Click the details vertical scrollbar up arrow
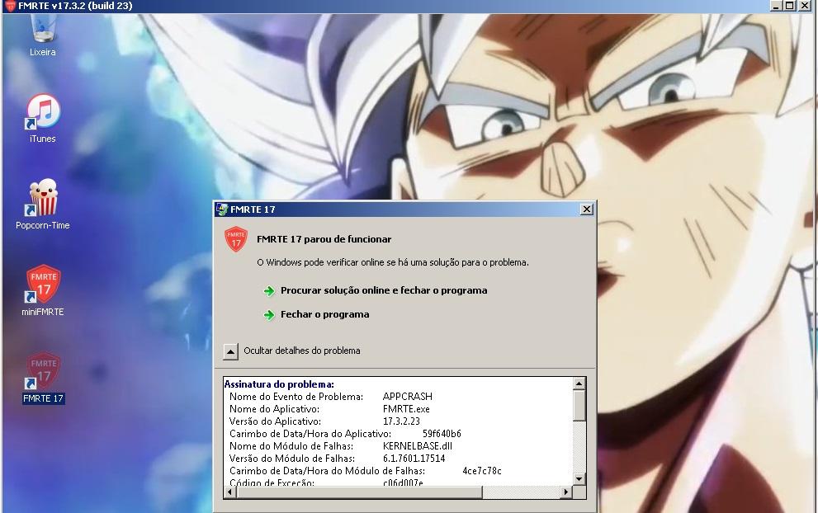818x513 pixels. click(579, 384)
